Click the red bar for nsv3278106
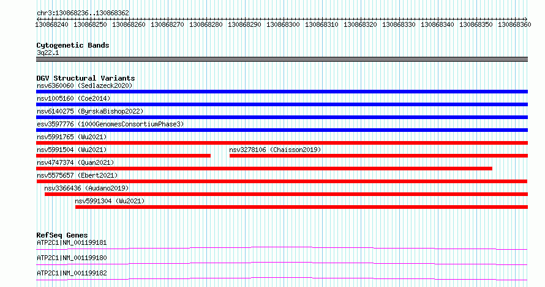 click(x=379, y=156)
